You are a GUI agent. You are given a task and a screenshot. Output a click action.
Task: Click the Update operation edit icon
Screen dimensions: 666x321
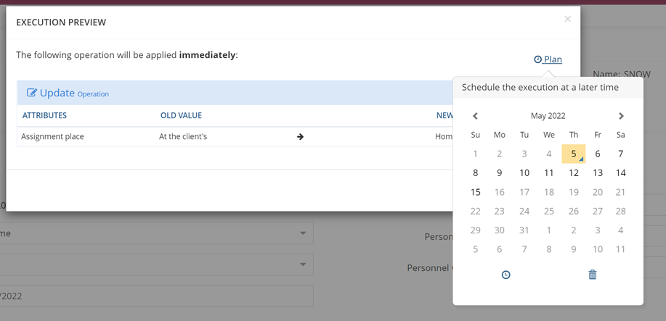[32, 93]
